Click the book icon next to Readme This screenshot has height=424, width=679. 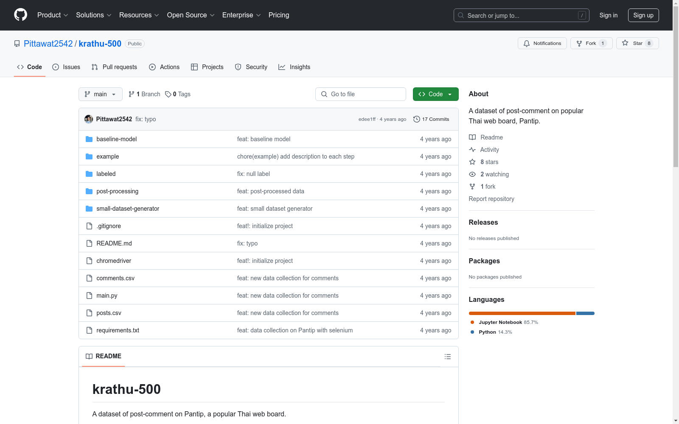point(472,137)
